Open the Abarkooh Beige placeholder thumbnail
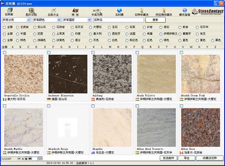Image resolution: width=225 pixels, height=166 pixels. click(x=68, y=128)
